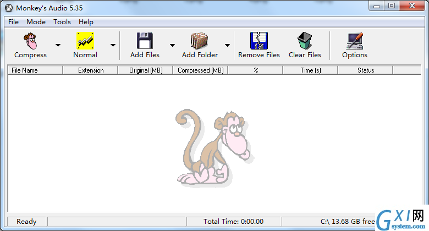
Task: Open the File menu
Action: point(13,22)
